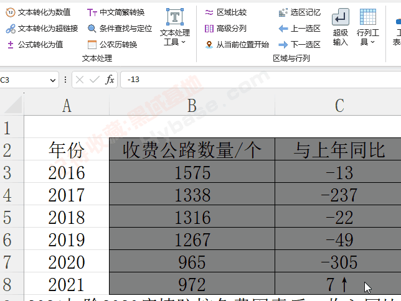Click cell with value 1316
Viewport: 401px width, 301px height.
[x=192, y=216]
